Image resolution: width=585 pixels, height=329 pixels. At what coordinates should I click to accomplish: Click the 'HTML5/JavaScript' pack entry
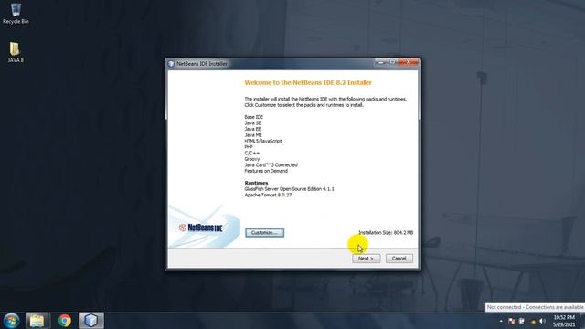coord(263,141)
